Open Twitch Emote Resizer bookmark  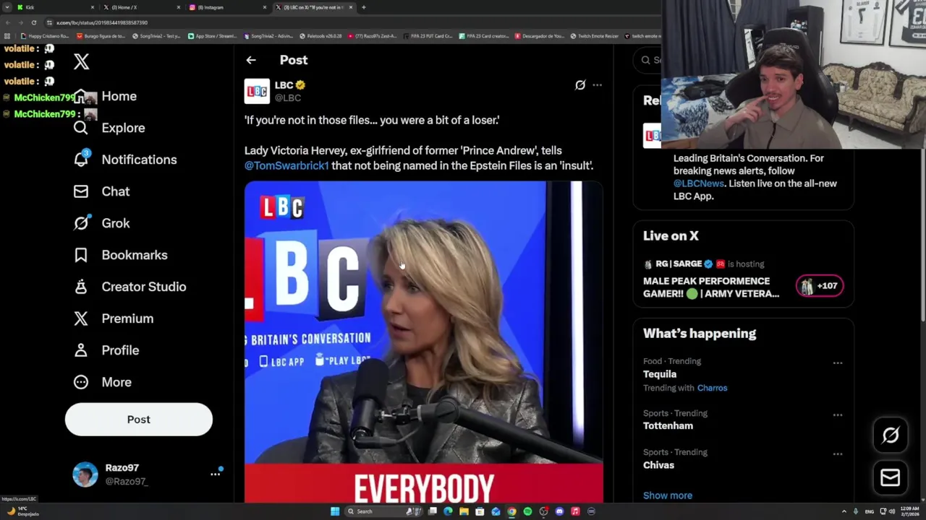594,36
